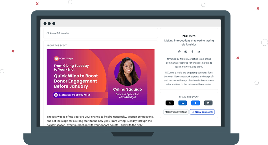This screenshot has height=145, width=268.
Task: Click the clock icon beside About 30 minutes
Action: [x=48, y=33]
